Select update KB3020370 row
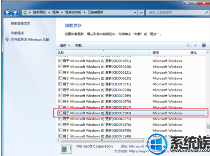Image resolution: width=210 pixels, height=156 pixels. [x=132, y=102]
